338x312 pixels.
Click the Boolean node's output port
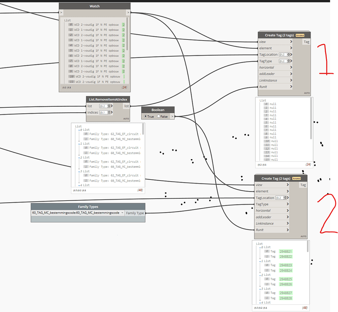[x=172, y=116]
